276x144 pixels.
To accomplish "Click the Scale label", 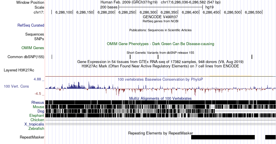I will [39, 7].
